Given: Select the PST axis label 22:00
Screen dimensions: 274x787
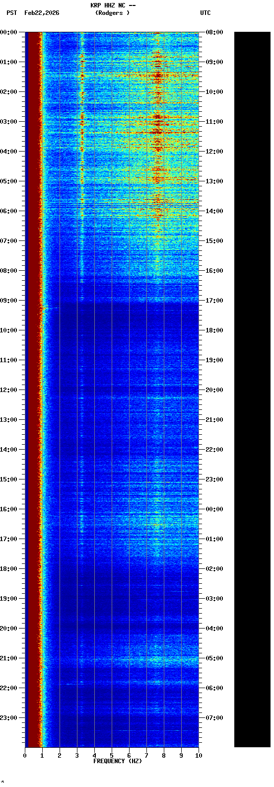Looking at the screenshot, I should pos(8,688).
